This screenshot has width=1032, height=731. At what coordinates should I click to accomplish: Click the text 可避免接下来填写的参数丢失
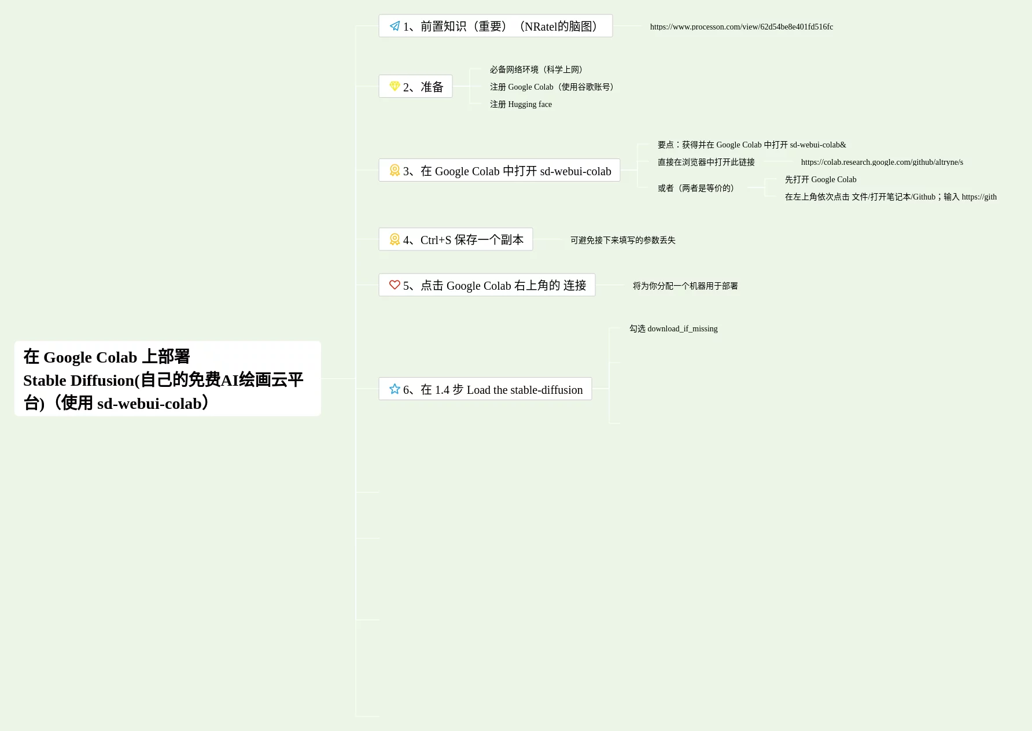(x=623, y=240)
